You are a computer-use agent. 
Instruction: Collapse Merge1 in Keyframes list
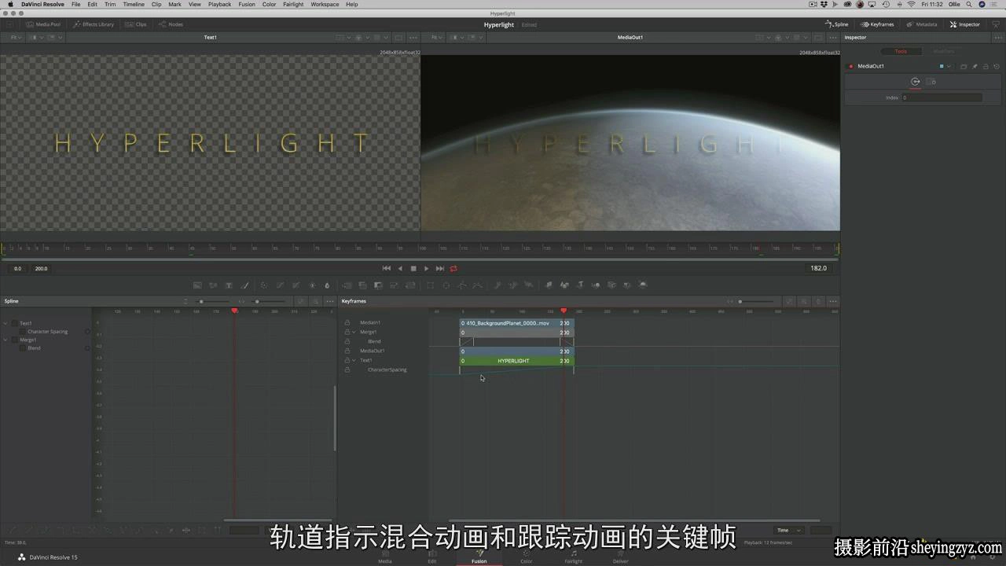354,332
